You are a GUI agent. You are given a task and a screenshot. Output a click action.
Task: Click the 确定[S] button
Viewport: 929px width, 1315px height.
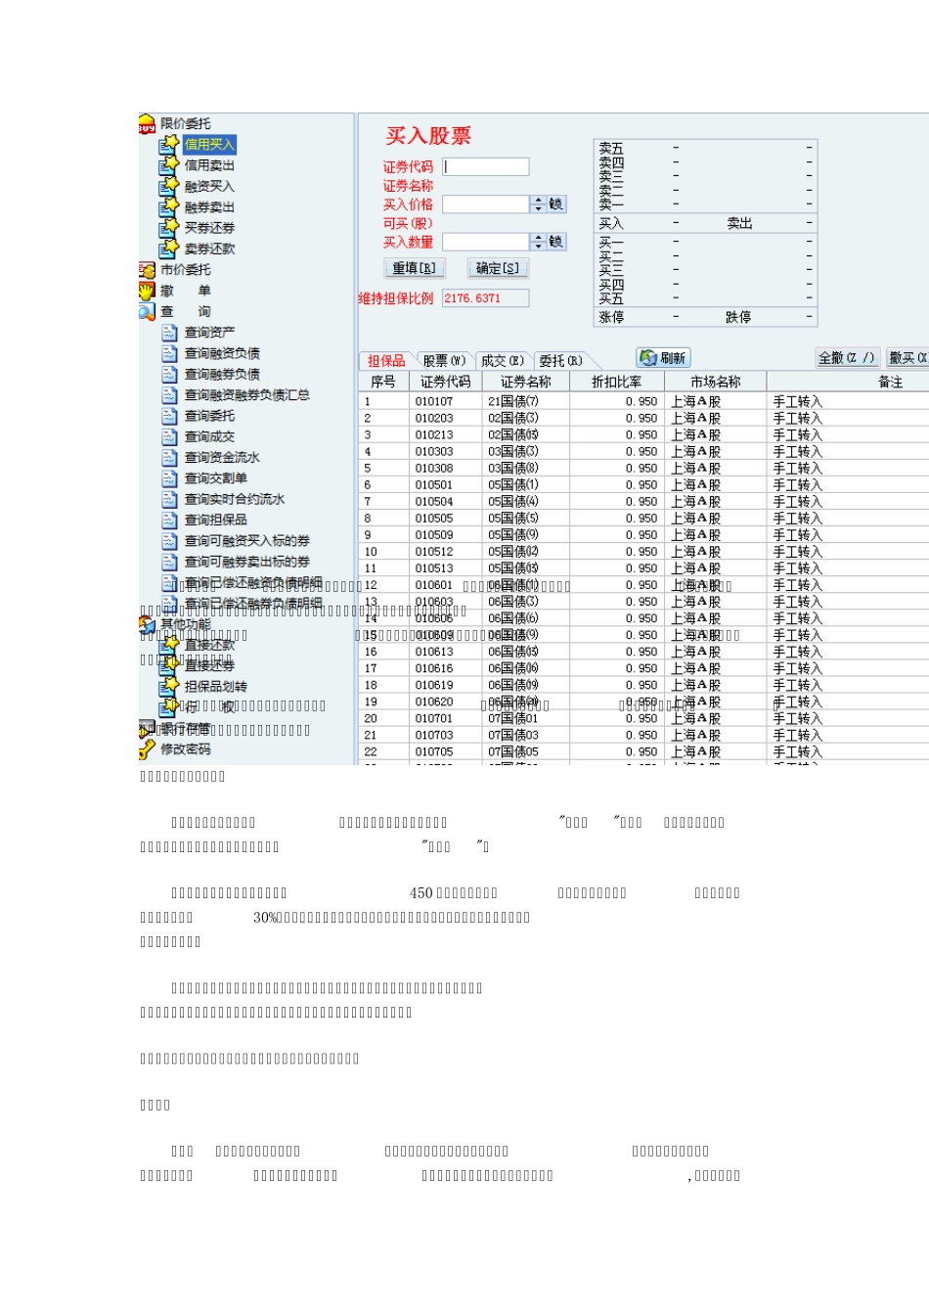499,268
